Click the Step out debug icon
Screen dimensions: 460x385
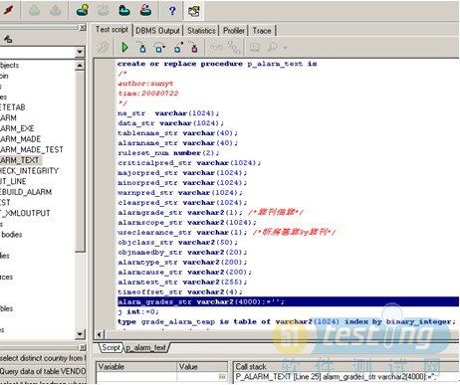tap(178, 48)
